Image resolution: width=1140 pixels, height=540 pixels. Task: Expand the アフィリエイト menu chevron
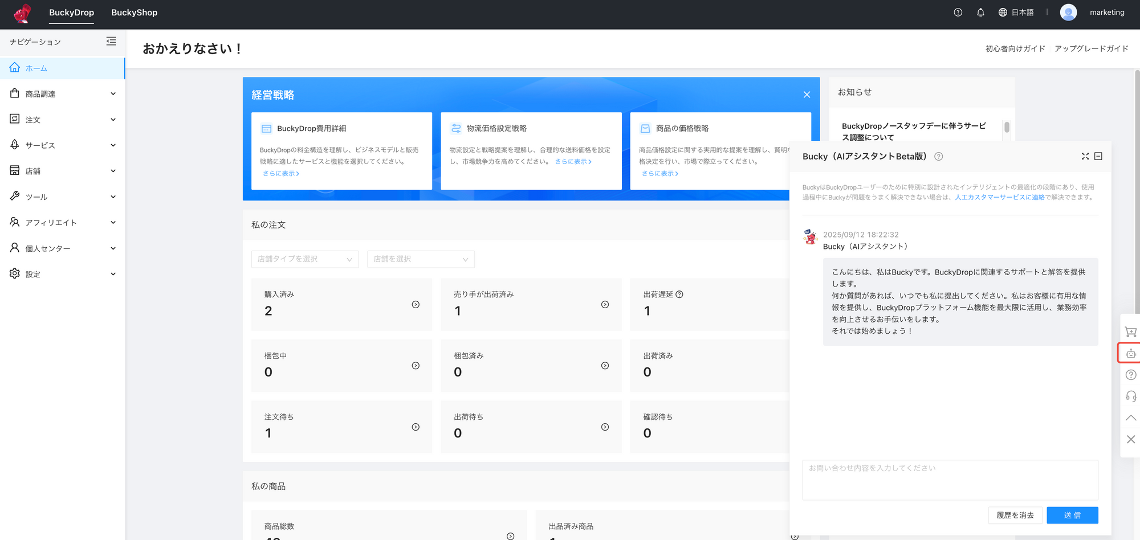[113, 222]
